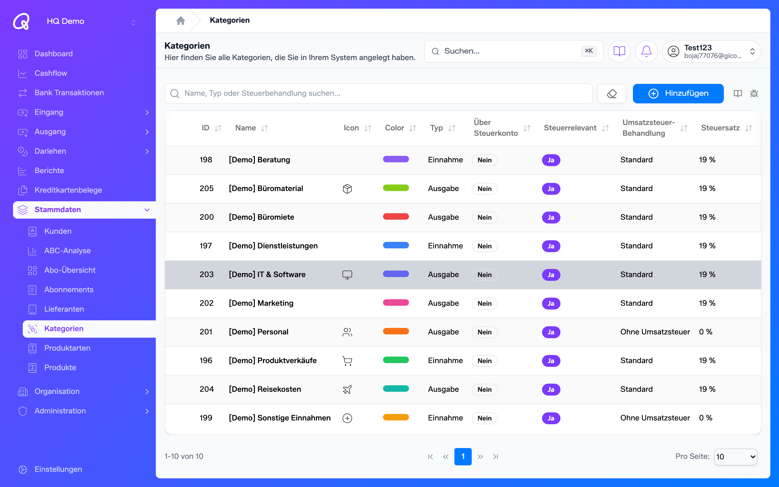Open the notifications bell
Image resolution: width=779 pixels, height=487 pixels.
click(x=646, y=51)
